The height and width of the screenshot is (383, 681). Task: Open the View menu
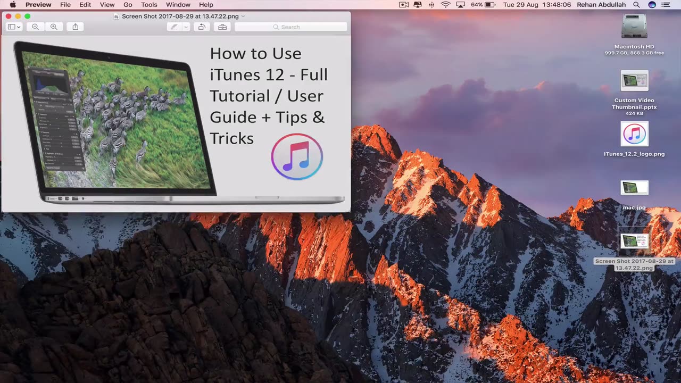tap(107, 5)
